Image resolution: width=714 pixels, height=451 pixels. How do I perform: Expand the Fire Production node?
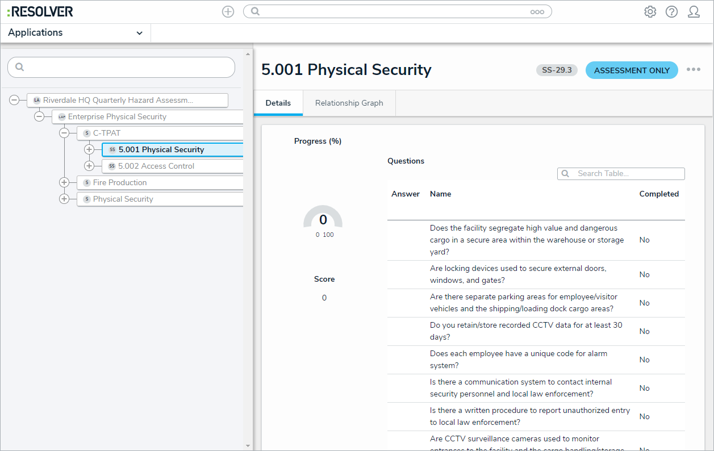click(64, 182)
